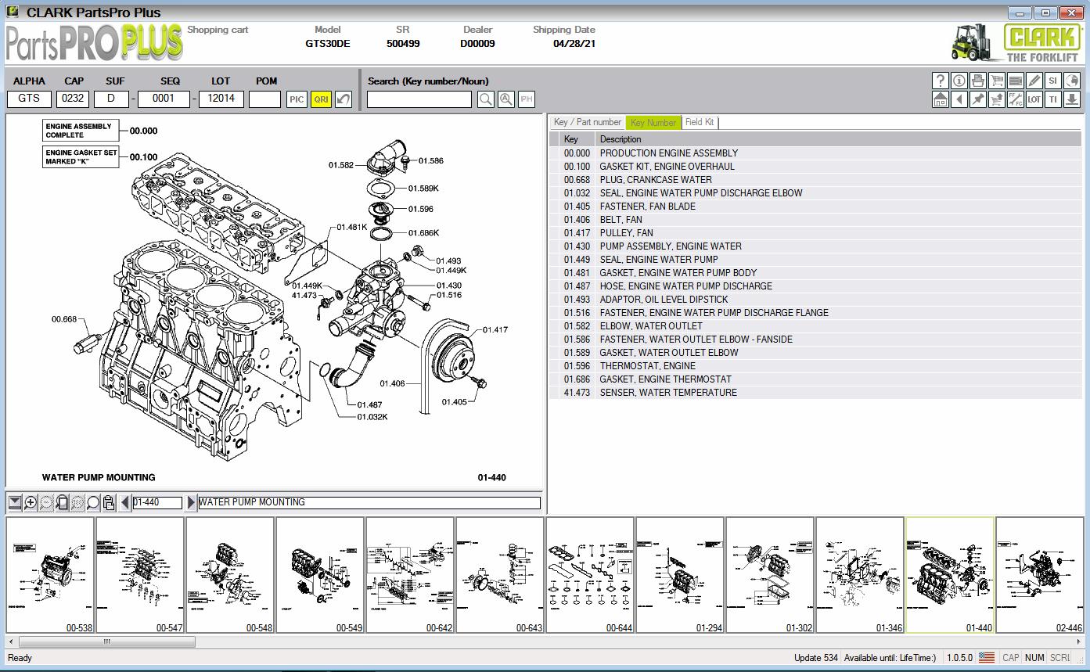Go to home via house icon

click(x=941, y=99)
